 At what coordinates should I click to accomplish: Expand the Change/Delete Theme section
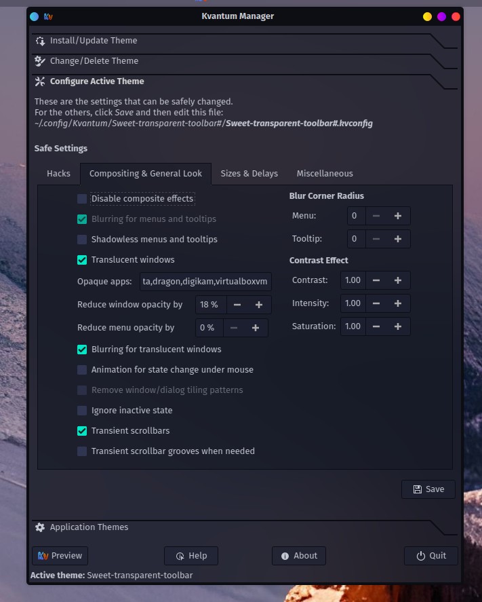pyautogui.click(x=244, y=61)
